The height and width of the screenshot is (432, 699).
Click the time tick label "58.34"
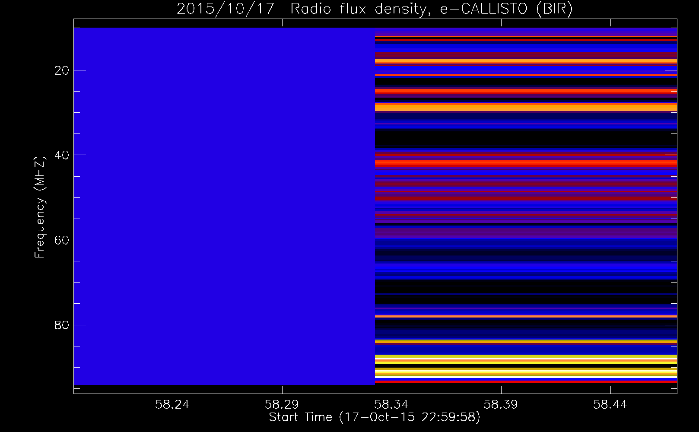[391, 404]
